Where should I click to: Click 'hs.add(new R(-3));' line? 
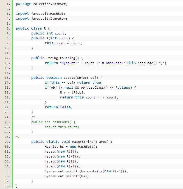(62, 156)
